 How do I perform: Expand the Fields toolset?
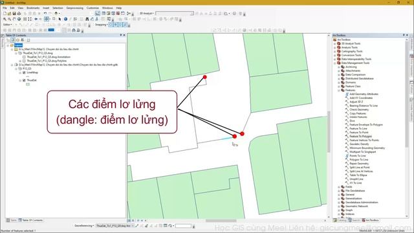(339, 187)
